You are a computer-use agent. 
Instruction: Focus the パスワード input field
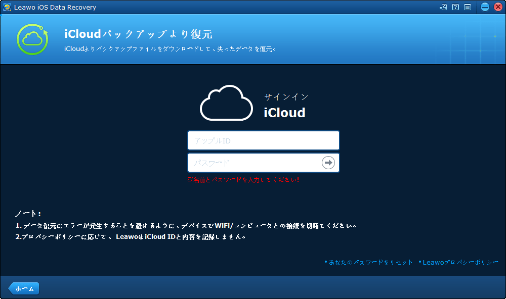point(253,163)
